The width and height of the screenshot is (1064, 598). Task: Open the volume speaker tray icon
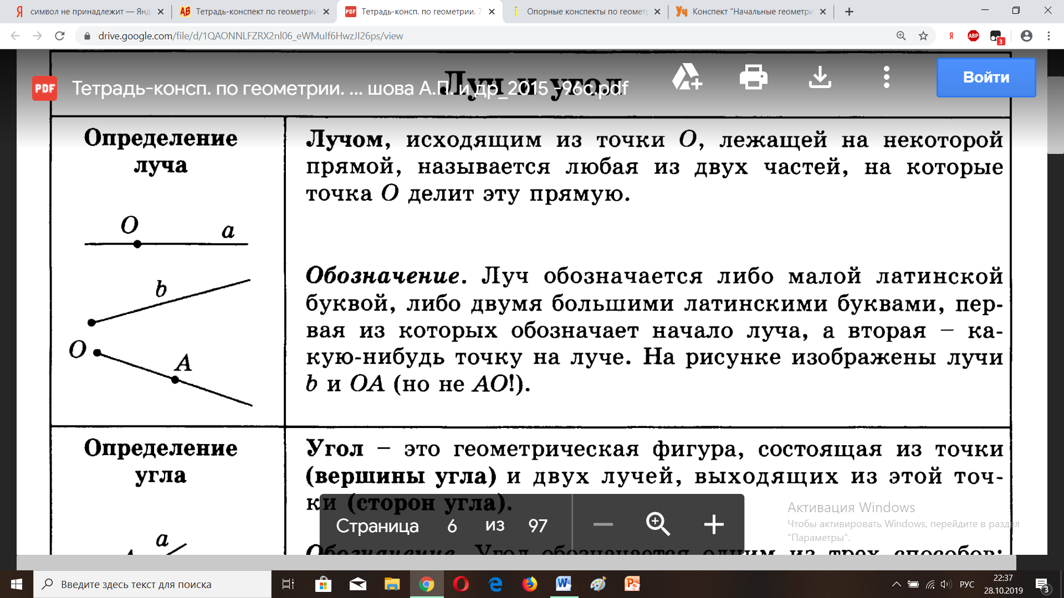pos(946,584)
